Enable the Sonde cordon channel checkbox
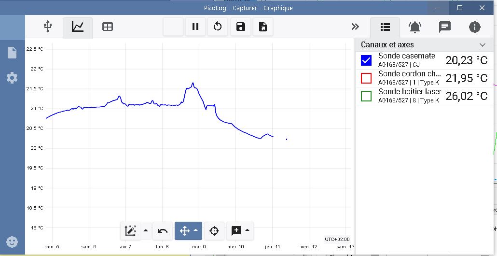 366,78
